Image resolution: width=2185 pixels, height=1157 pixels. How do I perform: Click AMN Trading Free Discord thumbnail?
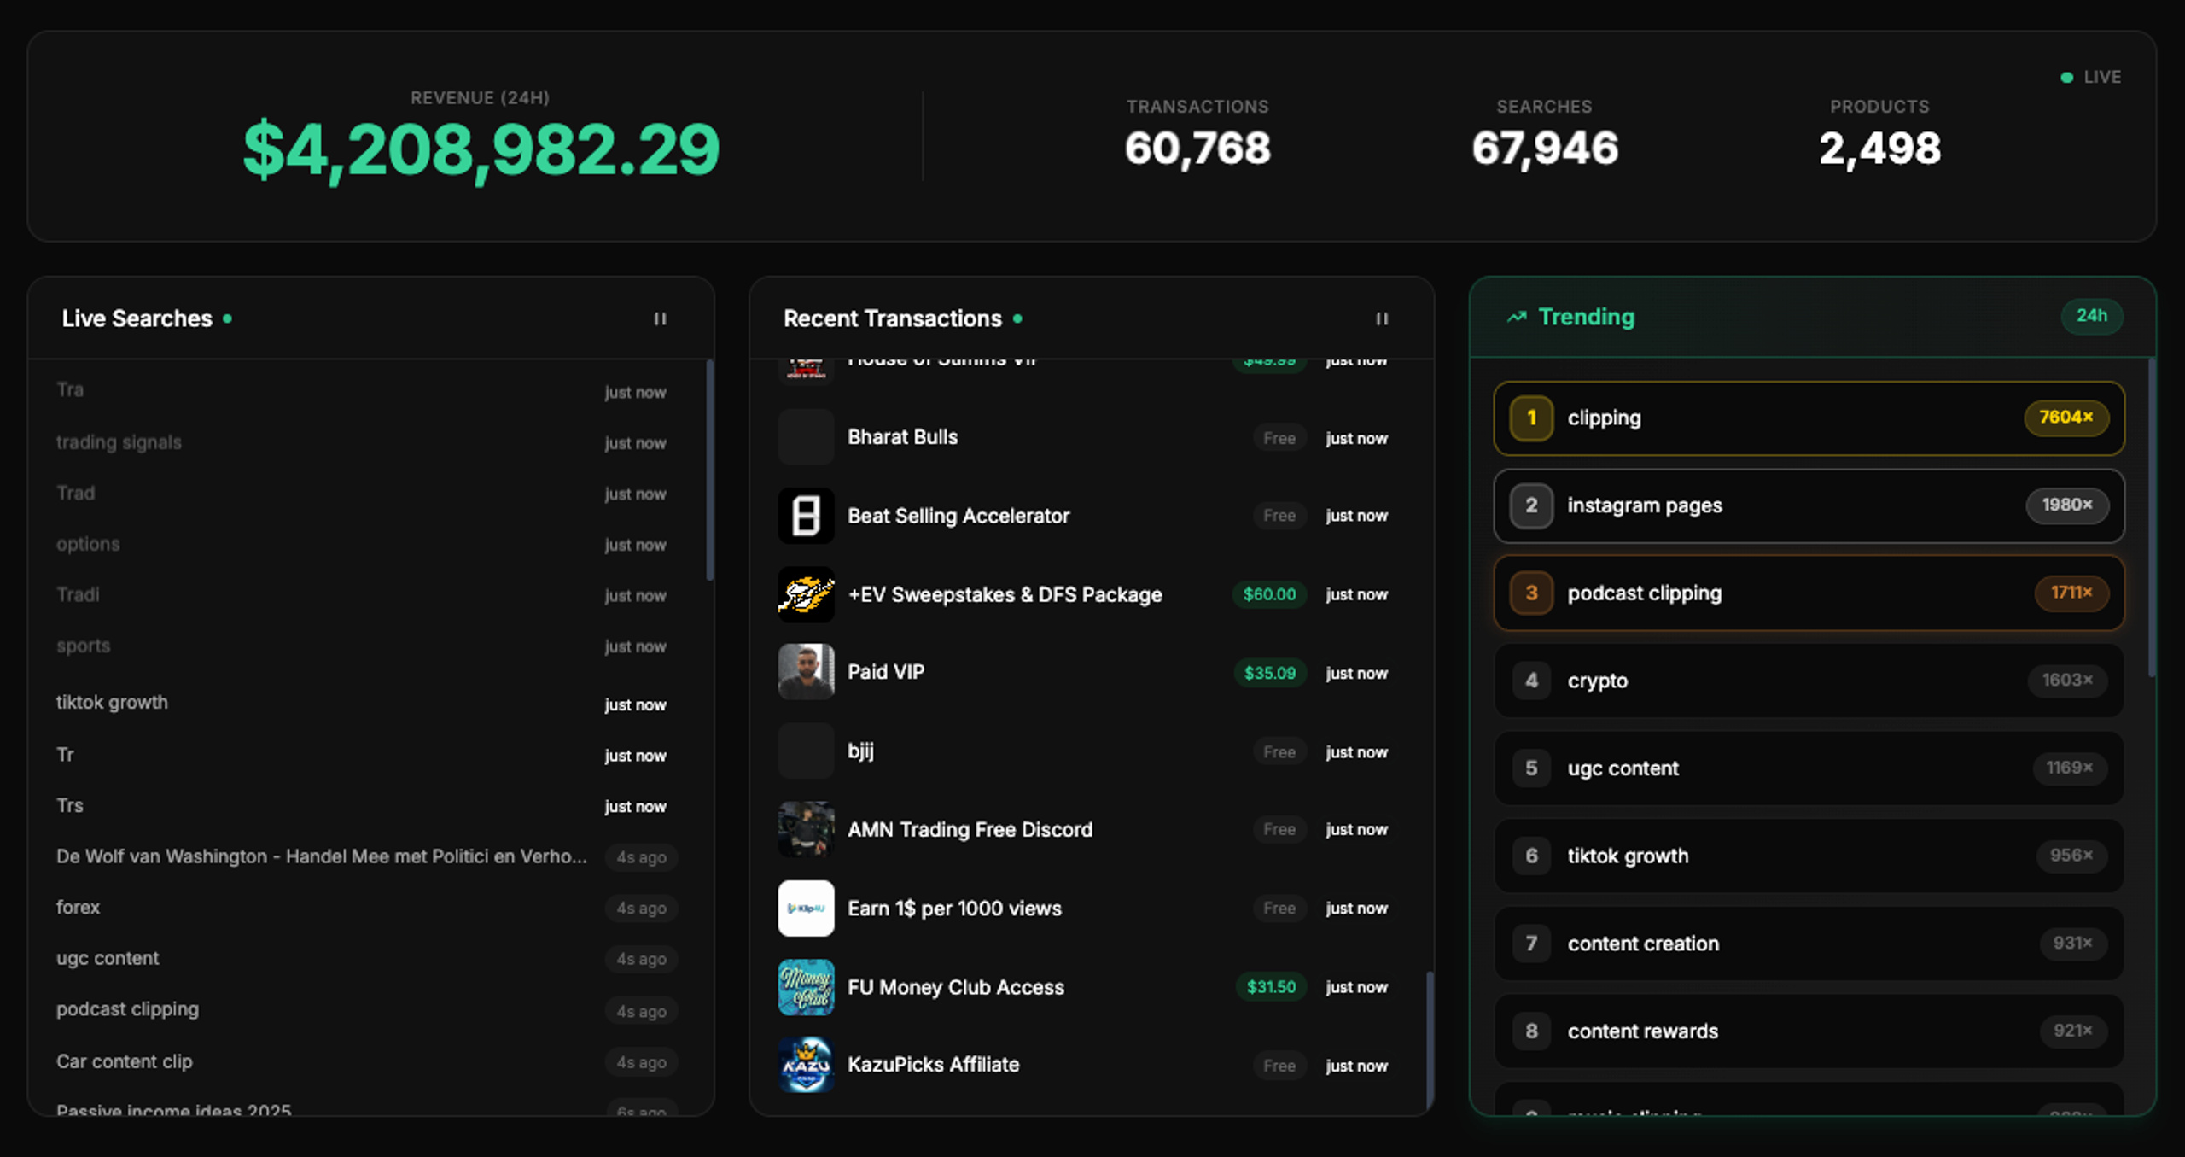[x=806, y=829]
